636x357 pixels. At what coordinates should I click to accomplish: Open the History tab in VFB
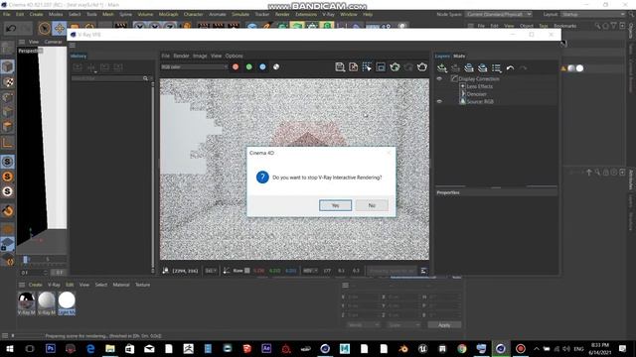point(79,56)
